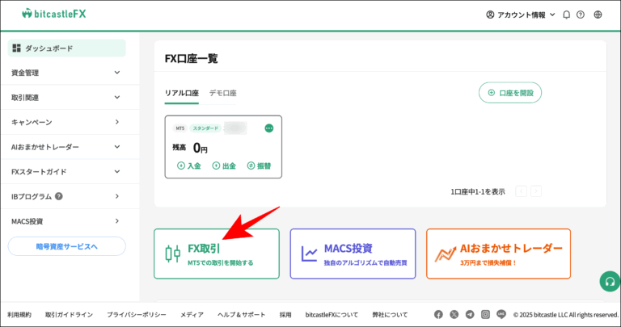Switch to リアル口座 tab
Image resolution: width=621 pixels, height=327 pixels.
click(x=182, y=94)
